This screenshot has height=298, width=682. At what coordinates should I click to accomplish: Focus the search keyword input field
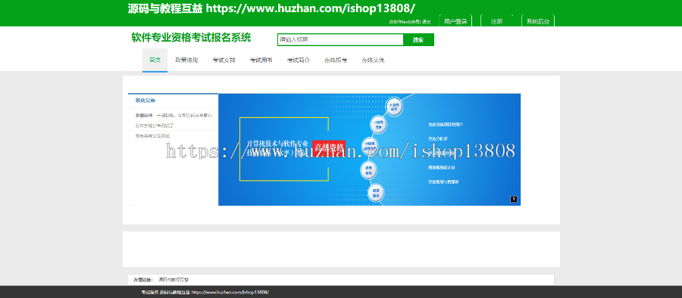pyautogui.click(x=340, y=39)
